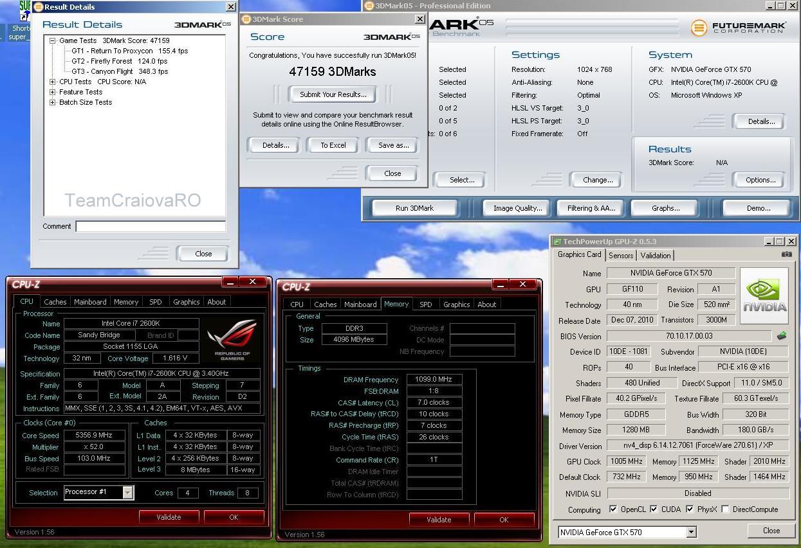Toggle the CUDA checkbox

pos(654,509)
